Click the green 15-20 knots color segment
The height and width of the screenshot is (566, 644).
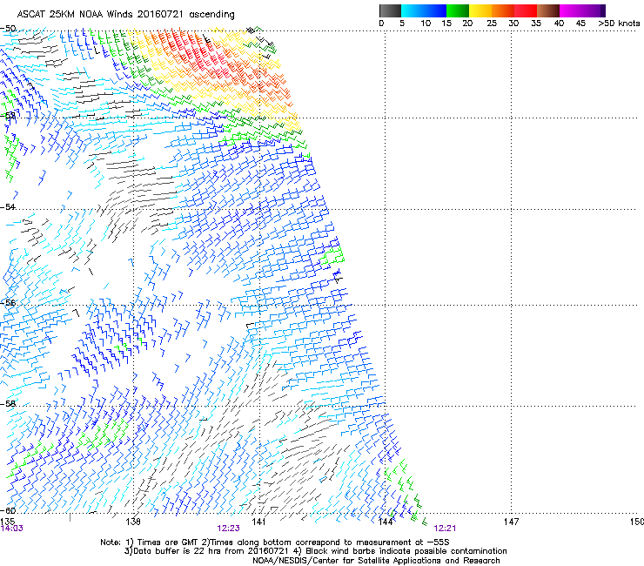(x=457, y=10)
